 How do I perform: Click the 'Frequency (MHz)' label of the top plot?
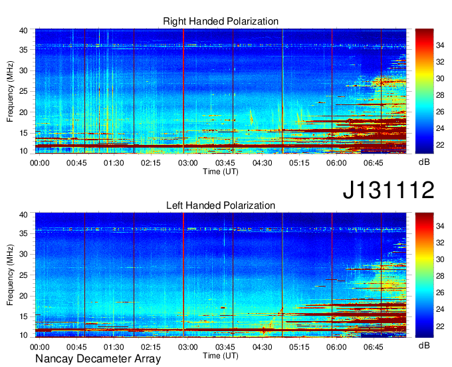click(10, 91)
